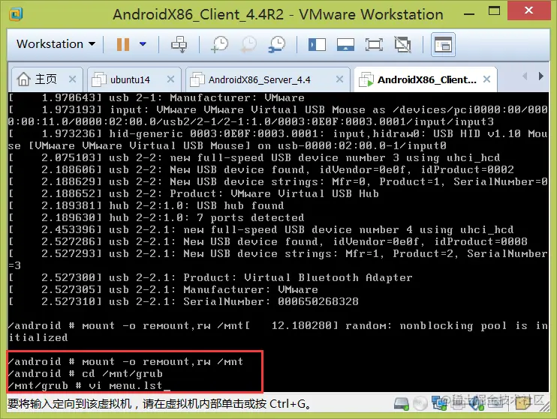Click the message log note icon
The height and width of the screenshot is (419, 557).
(x=522, y=403)
